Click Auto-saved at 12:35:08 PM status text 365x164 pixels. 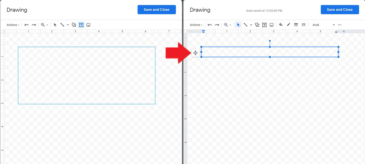tap(264, 11)
